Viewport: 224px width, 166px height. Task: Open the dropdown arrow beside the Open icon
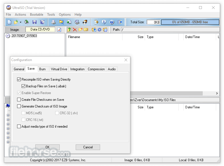pyautogui.click(x=20, y=22)
